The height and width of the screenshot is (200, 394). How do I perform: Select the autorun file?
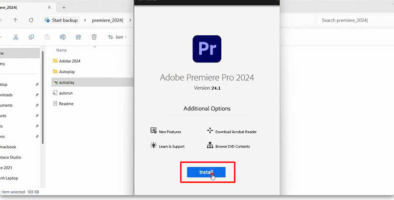66,93
